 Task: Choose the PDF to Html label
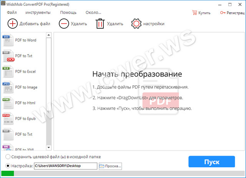tap(25, 103)
